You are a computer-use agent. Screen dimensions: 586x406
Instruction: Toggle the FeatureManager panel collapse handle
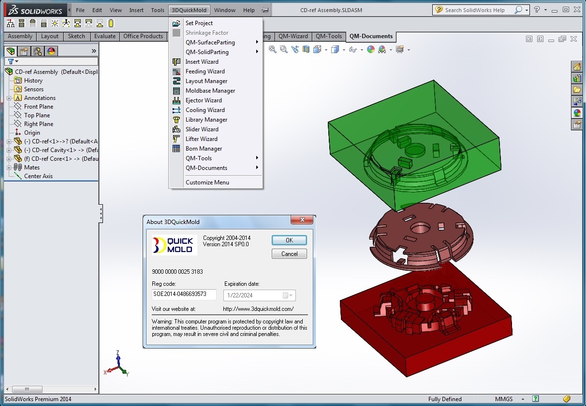101,213
